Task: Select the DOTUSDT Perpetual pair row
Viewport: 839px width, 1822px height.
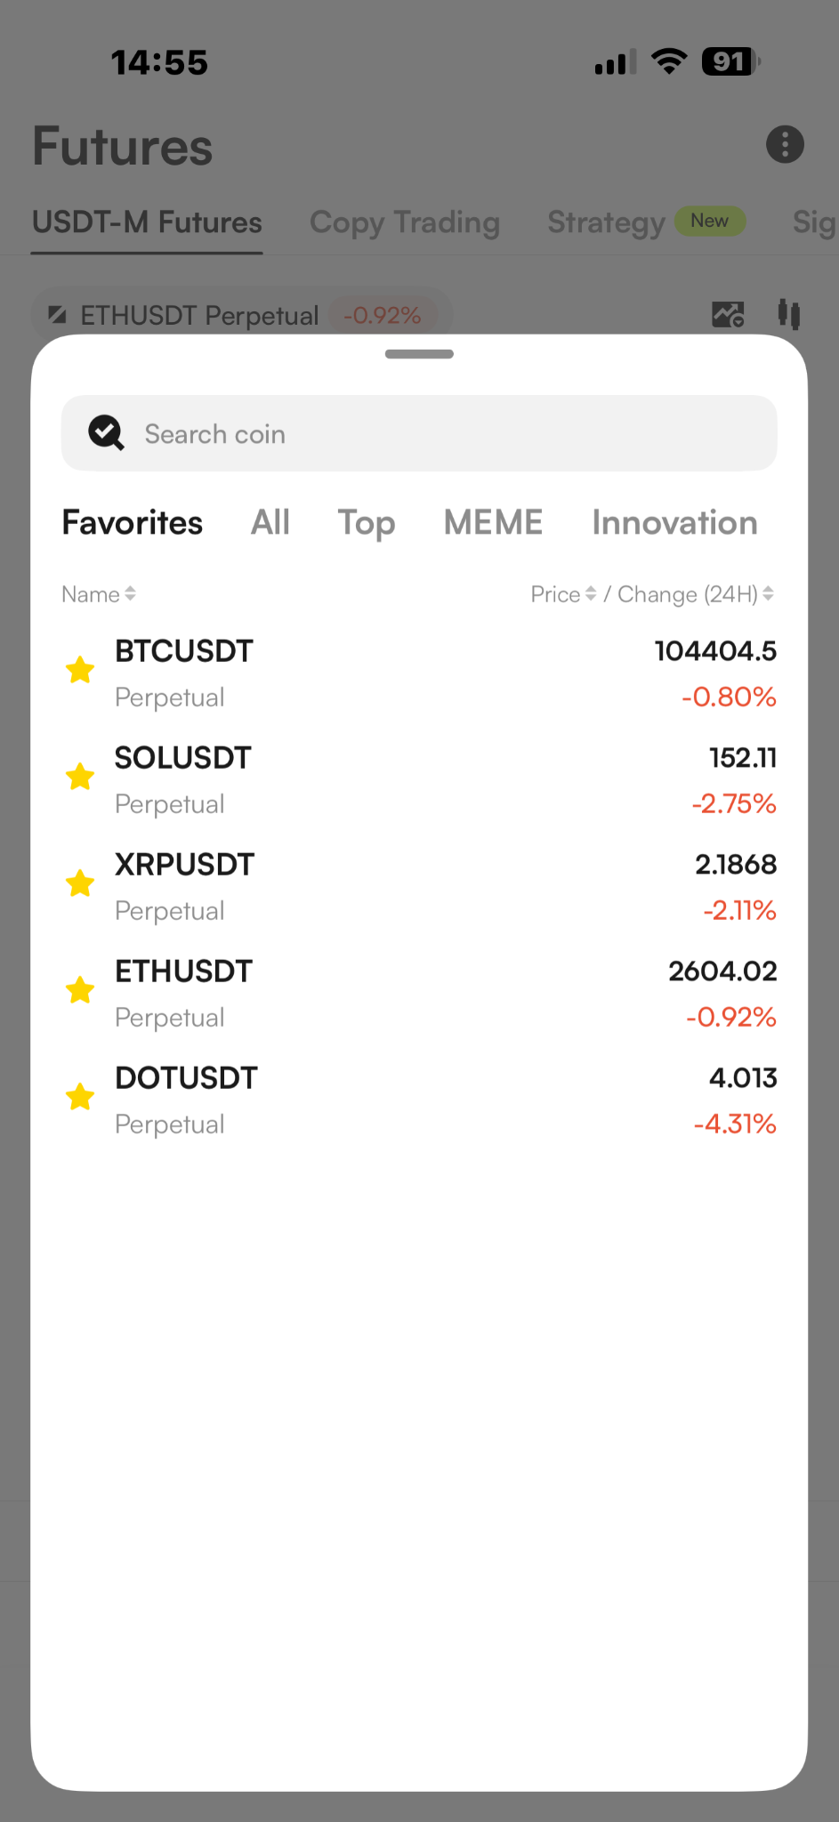Action: 419,1100
